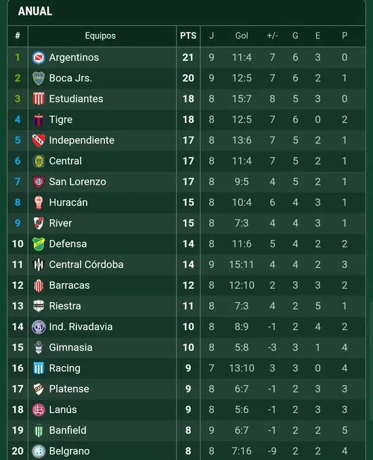Open the Huracán team name

click(68, 202)
